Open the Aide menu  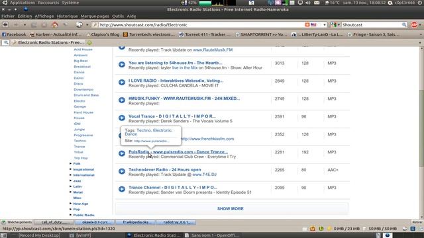pos(131,16)
